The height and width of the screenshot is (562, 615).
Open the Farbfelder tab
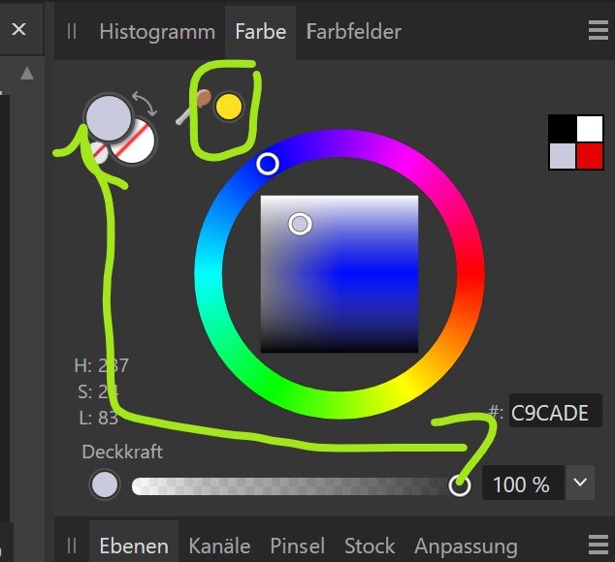tap(354, 31)
